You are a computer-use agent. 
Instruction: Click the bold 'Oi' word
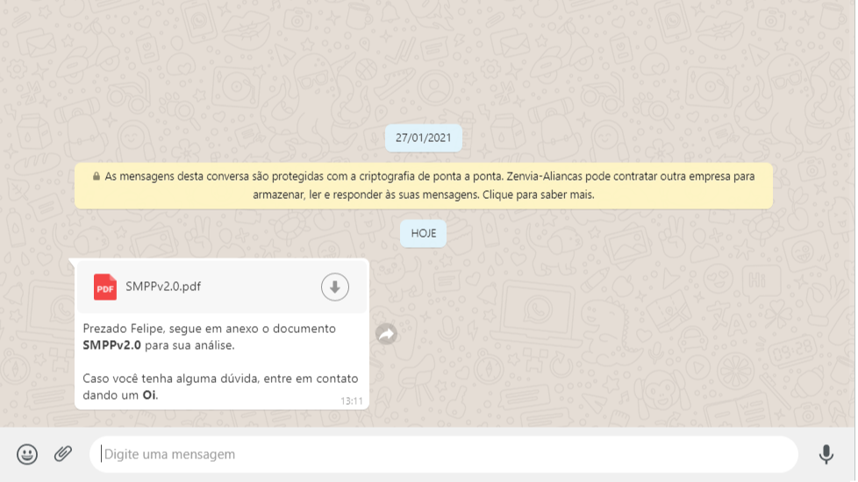[149, 395]
